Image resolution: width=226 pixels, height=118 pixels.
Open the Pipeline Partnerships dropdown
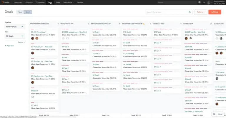pyautogui.click(x=14, y=27)
